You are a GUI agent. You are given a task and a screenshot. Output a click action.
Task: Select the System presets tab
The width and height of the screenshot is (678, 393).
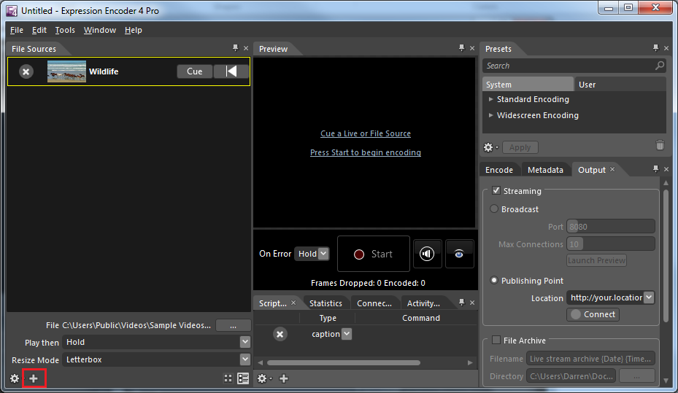pos(528,85)
